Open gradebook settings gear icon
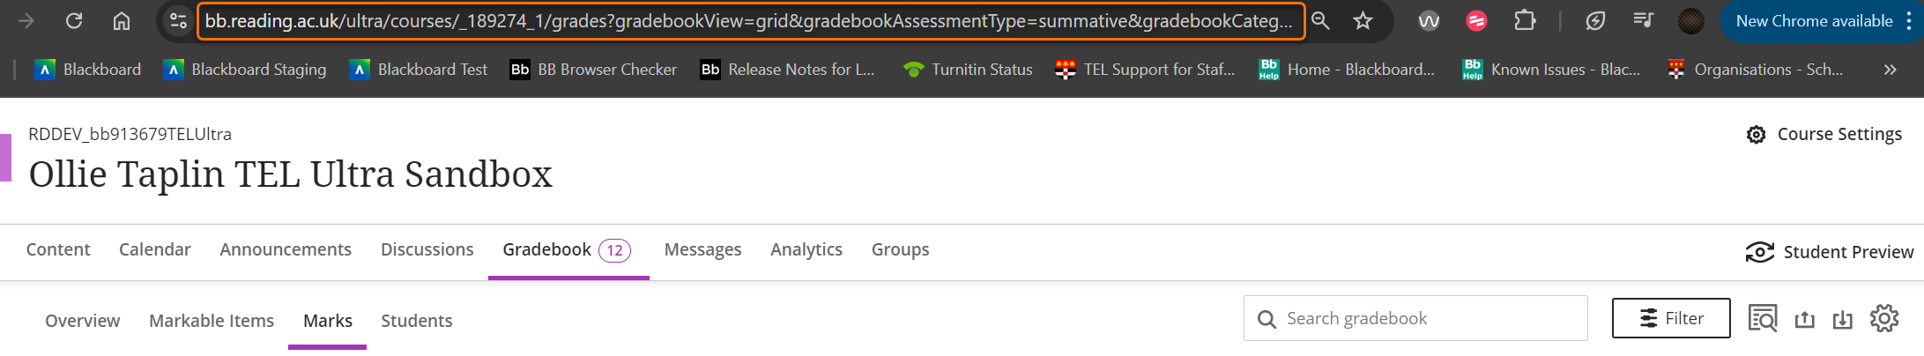This screenshot has height=356, width=1924. point(1884,318)
